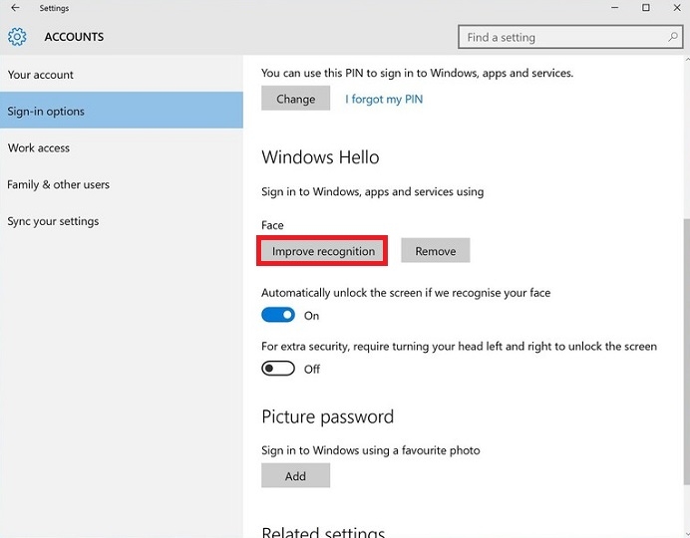Remove the enrolled face
690x538 pixels.
pyautogui.click(x=435, y=250)
